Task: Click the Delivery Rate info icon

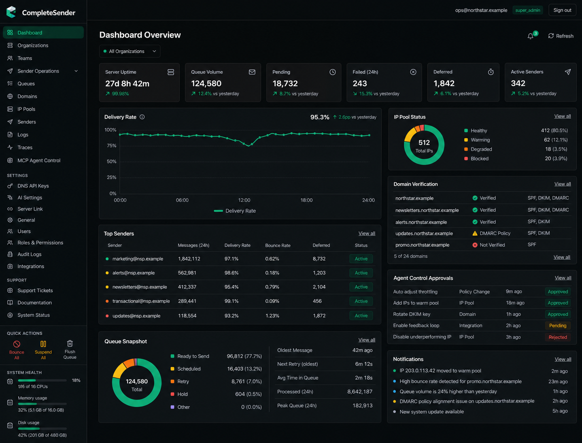Action: pyautogui.click(x=142, y=117)
